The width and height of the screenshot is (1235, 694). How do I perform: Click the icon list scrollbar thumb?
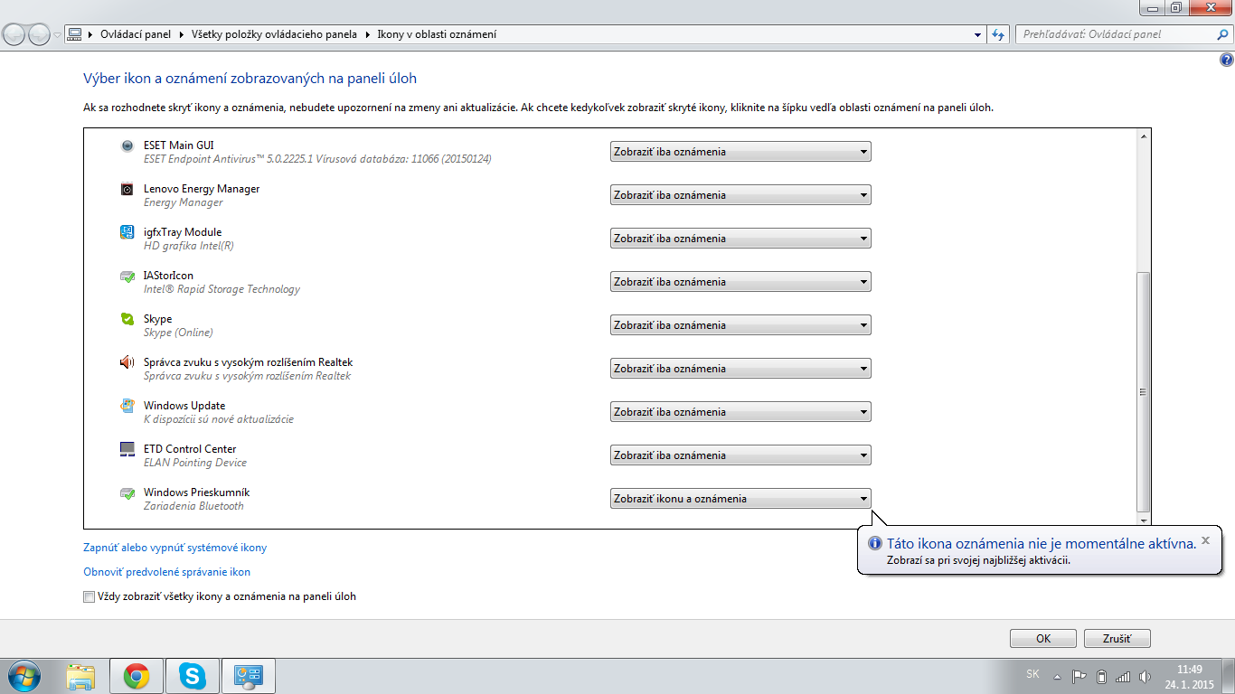[x=1144, y=392]
